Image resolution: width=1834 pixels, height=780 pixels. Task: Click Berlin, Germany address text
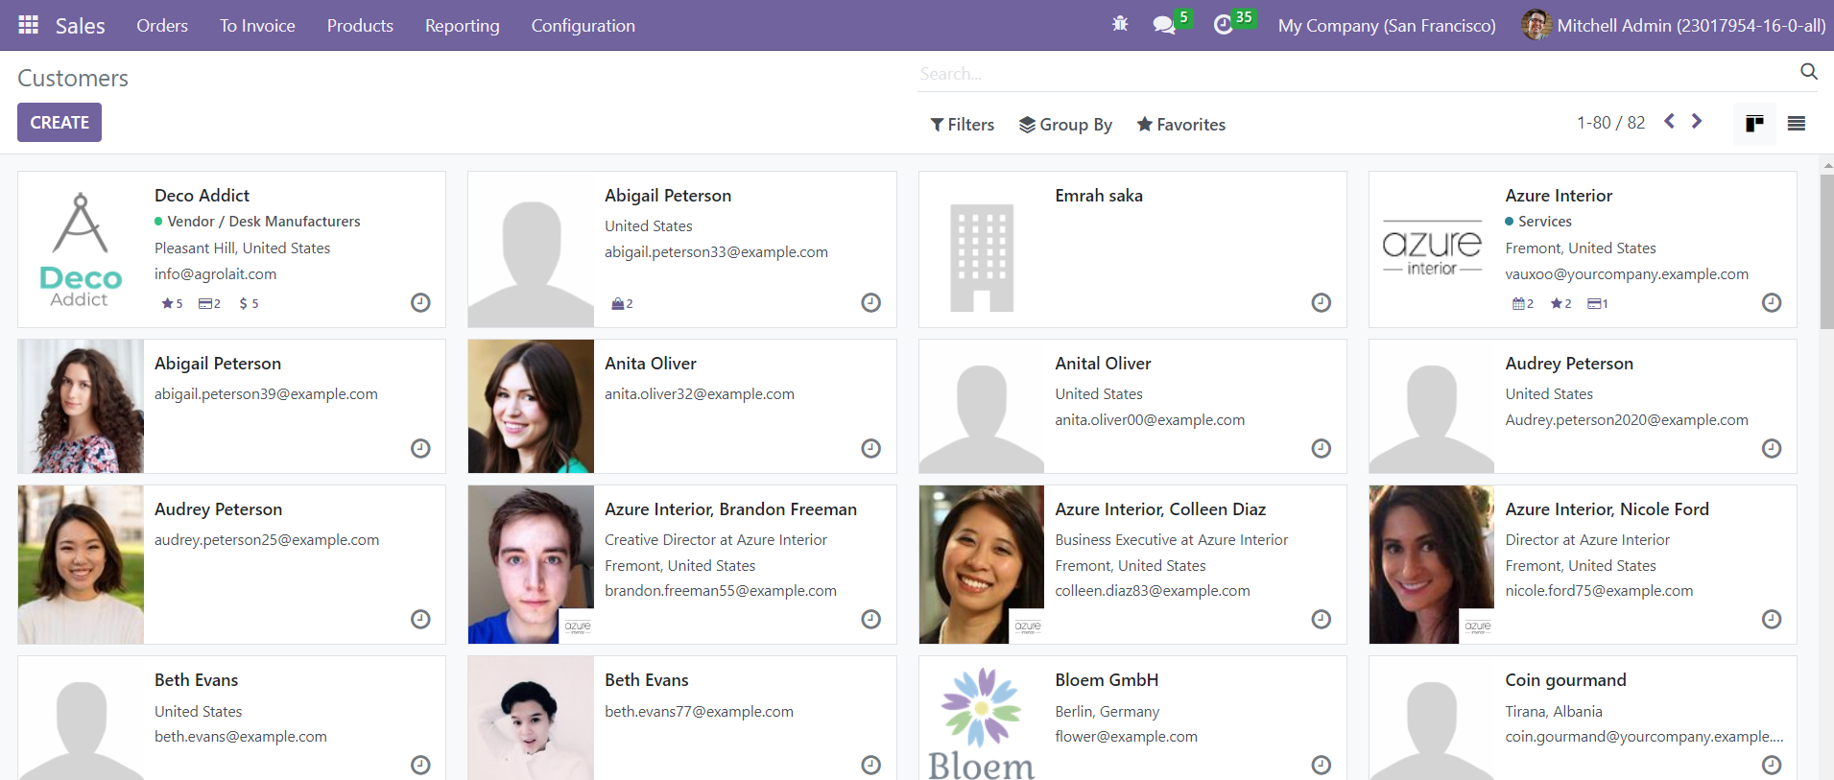coord(1107,712)
